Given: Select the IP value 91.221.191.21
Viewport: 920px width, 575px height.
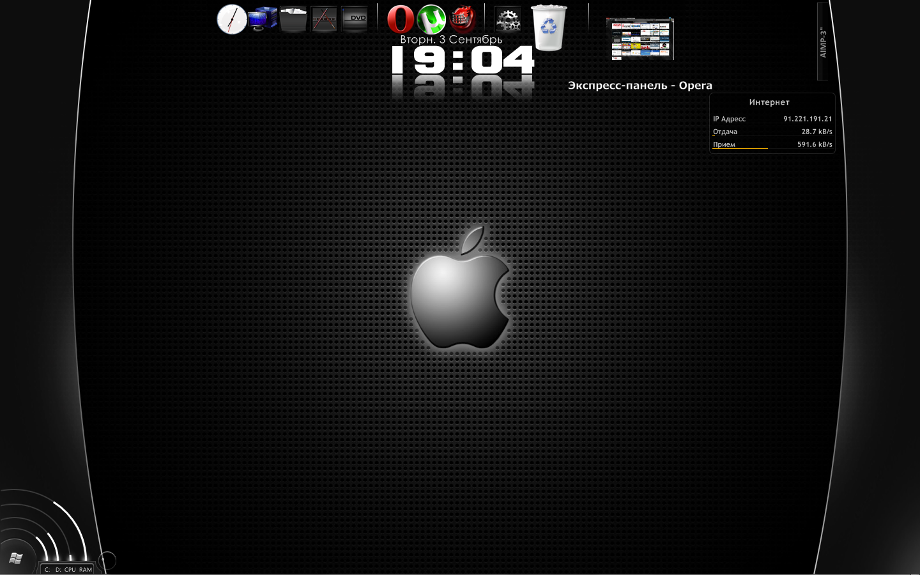Looking at the screenshot, I should (808, 119).
